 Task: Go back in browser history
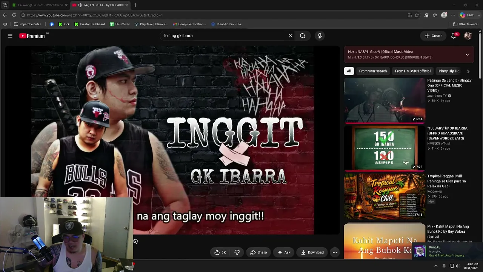(x=5, y=15)
